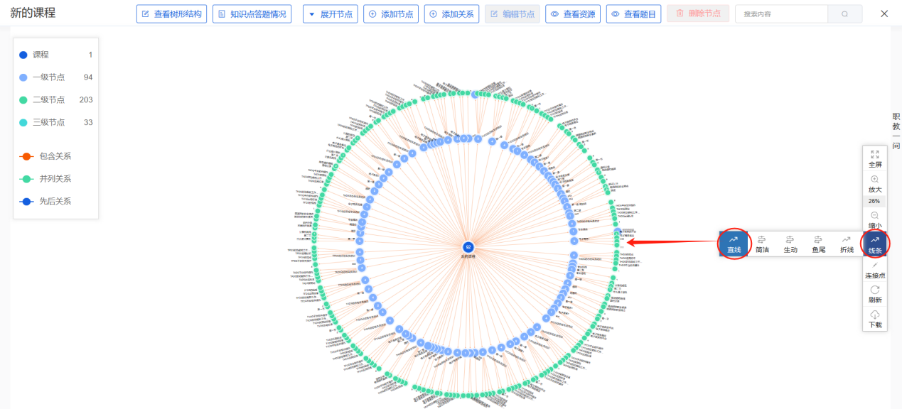902x409 pixels.
Task: Download the graph via 下载 icon
Action: click(874, 315)
